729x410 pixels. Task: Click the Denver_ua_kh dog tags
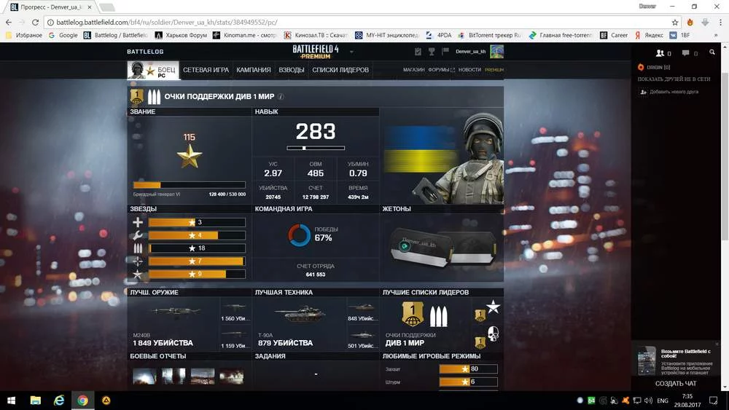pyautogui.click(x=442, y=247)
